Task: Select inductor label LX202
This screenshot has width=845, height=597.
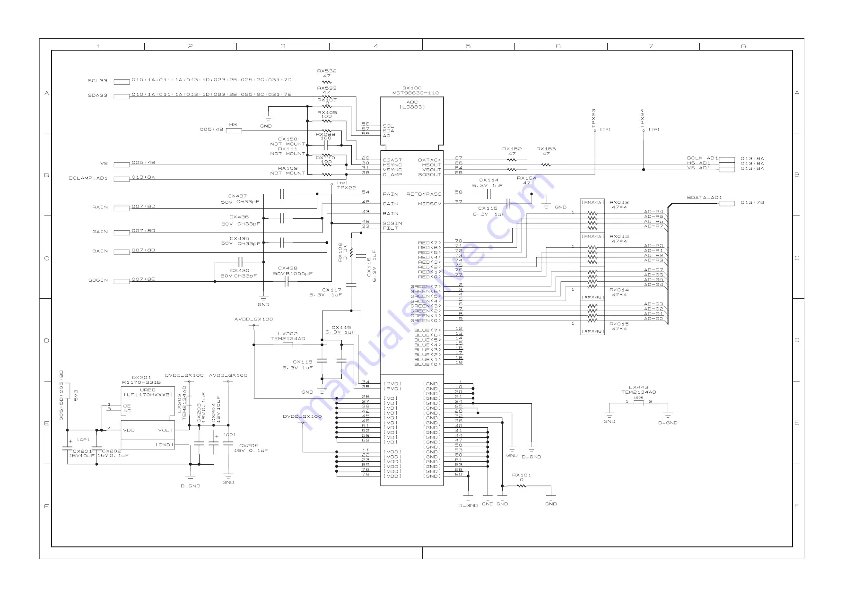Action: point(287,333)
